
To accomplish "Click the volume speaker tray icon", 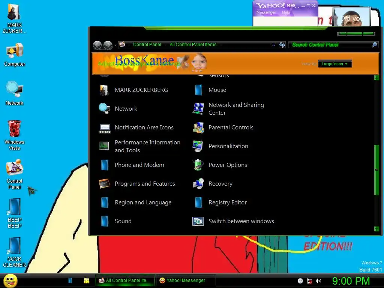I will [x=318, y=281].
